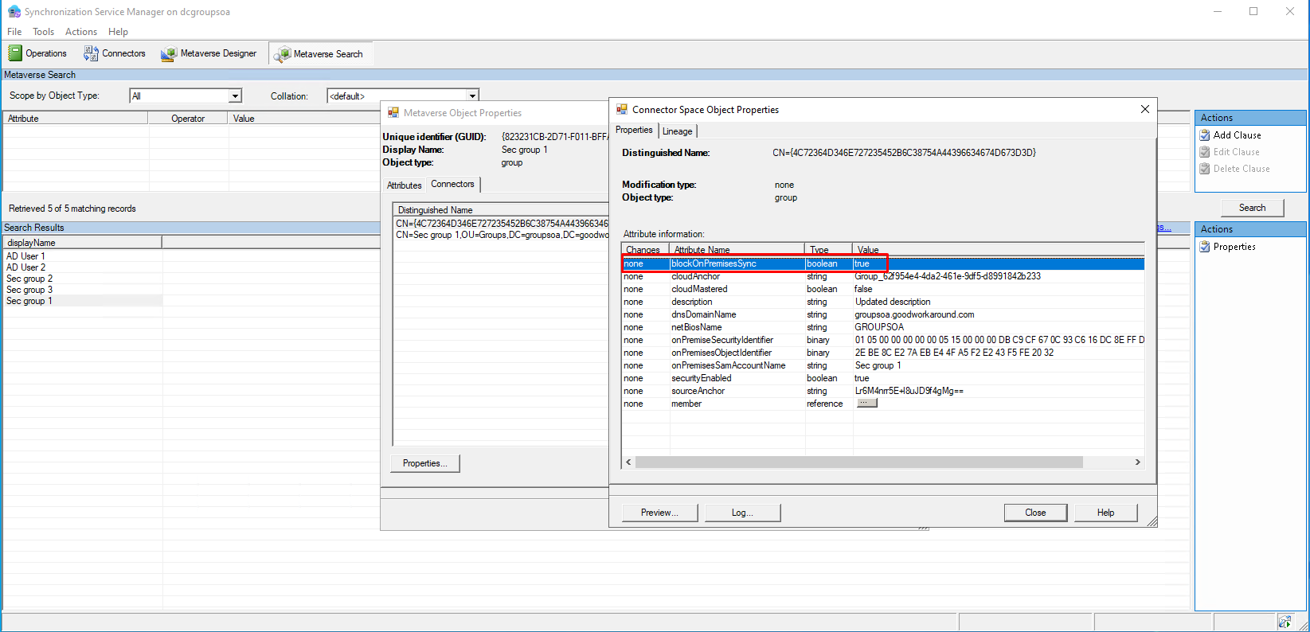Click the attribute list horizontal scrollbar right arrow
The height and width of the screenshot is (632, 1310).
(1137, 462)
